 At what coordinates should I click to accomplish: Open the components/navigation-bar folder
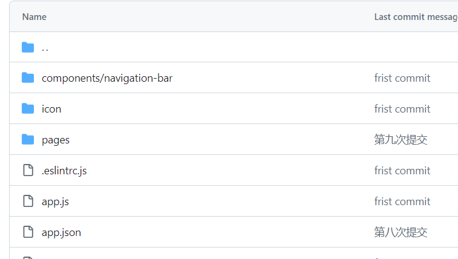107,78
